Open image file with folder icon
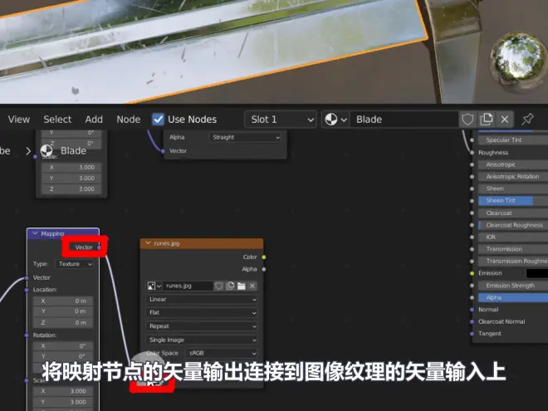This screenshot has height=411, width=548. click(x=241, y=286)
